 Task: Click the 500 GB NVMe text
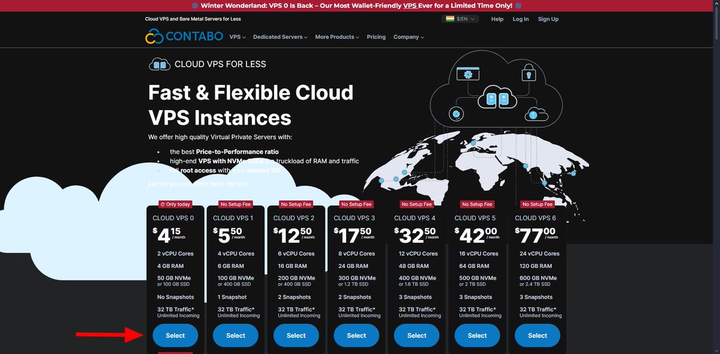[479, 278]
